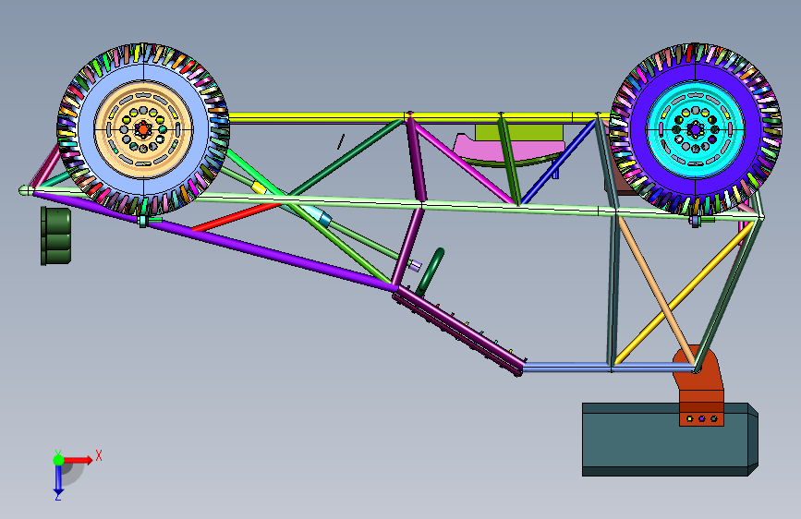Screen dimensions: 801x519
Task: Click the light blue bottom horizontal tube
Action: click(x=608, y=367)
